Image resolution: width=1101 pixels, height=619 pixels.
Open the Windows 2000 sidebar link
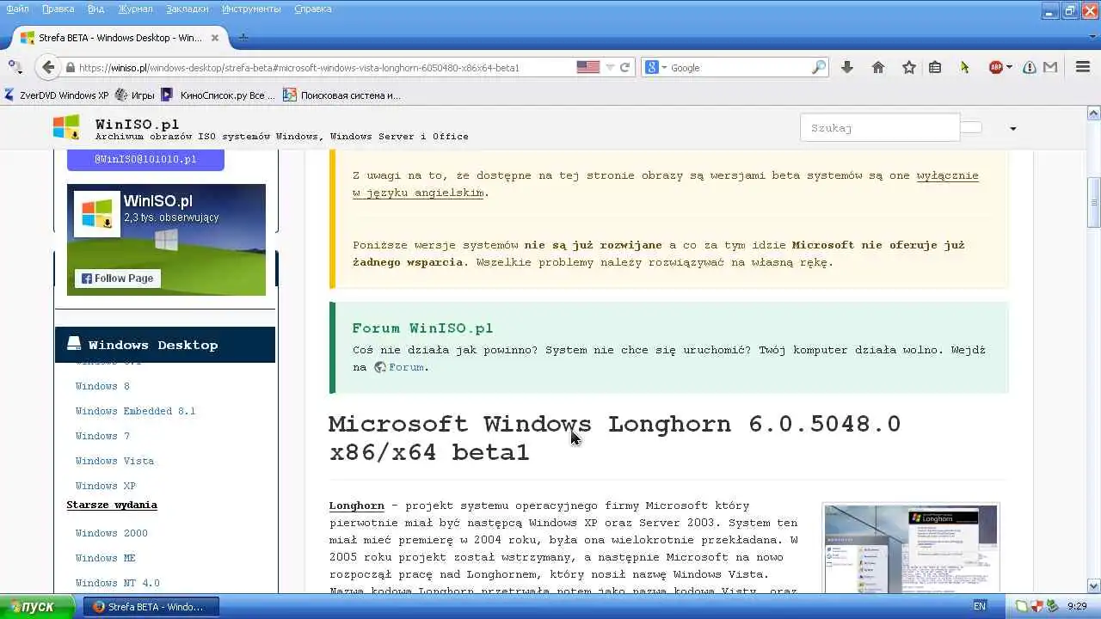click(111, 533)
